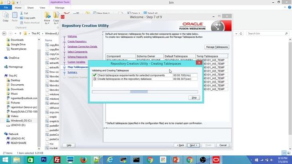Viewport: 292px width, 164px height.
Task: Go to Summary step link
Action: [72, 72]
